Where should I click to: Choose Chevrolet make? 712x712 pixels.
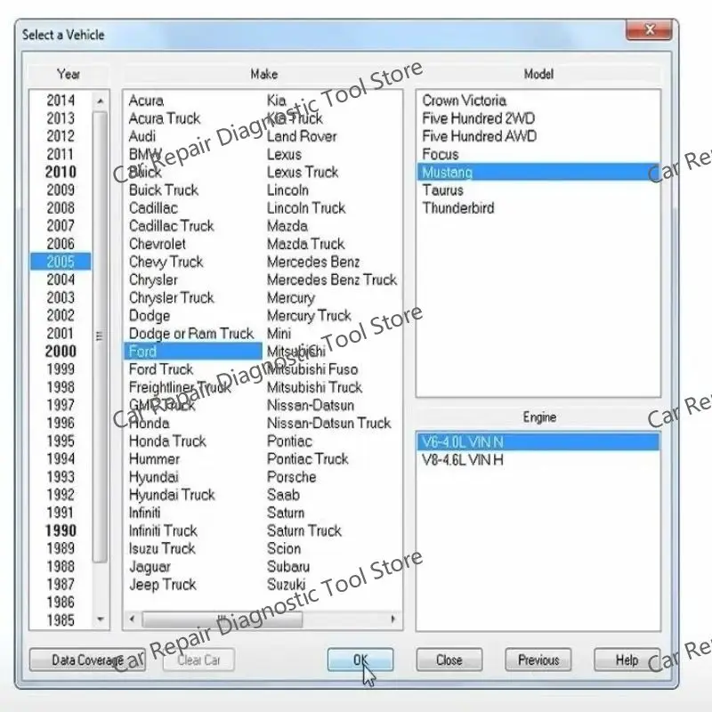coord(158,244)
